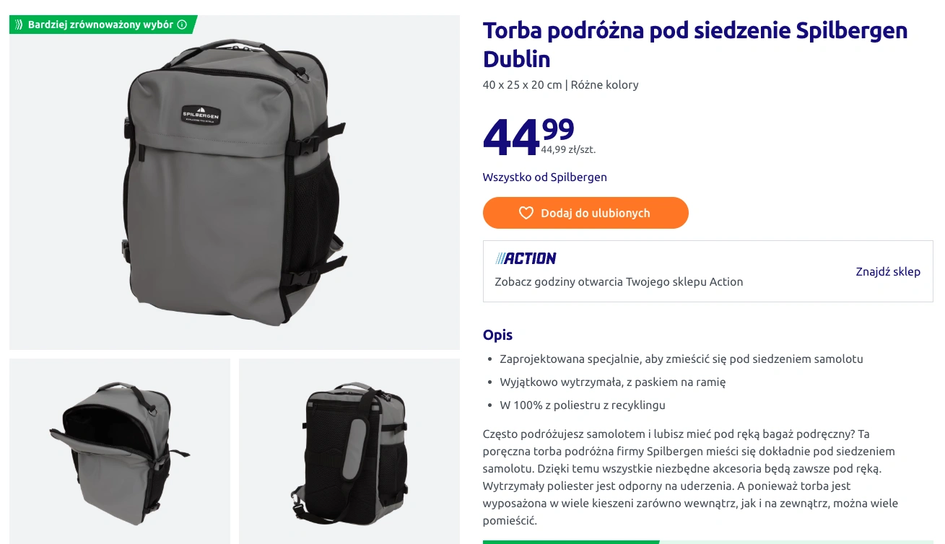This screenshot has height=544, width=945.
Task: Open the Znajdź sklep link
Action: tap(888, 272)
